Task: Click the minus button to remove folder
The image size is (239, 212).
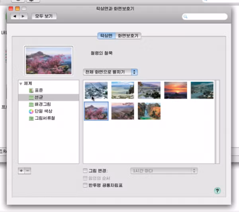Action: click(x=27, y=171)
